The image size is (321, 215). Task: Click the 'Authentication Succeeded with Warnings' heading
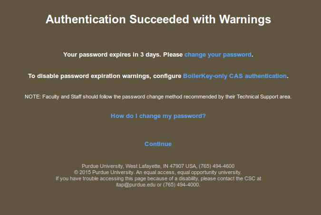tap(158, 20)
